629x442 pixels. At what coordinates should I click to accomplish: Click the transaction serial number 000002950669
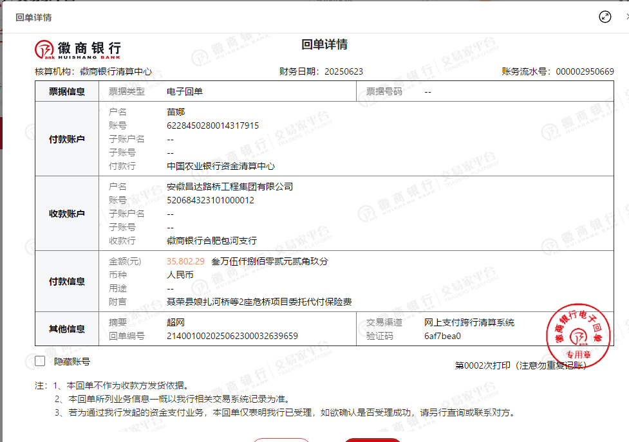tap(585, 71)
